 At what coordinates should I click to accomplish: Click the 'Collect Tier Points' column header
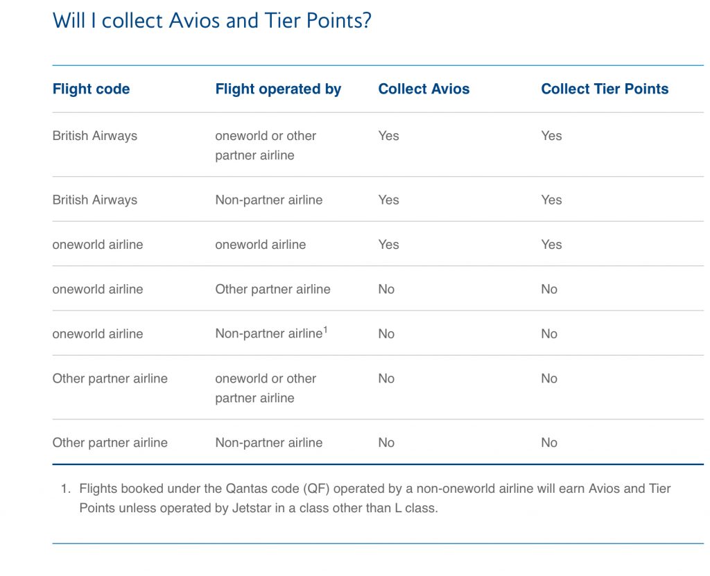tap(605, 89)
